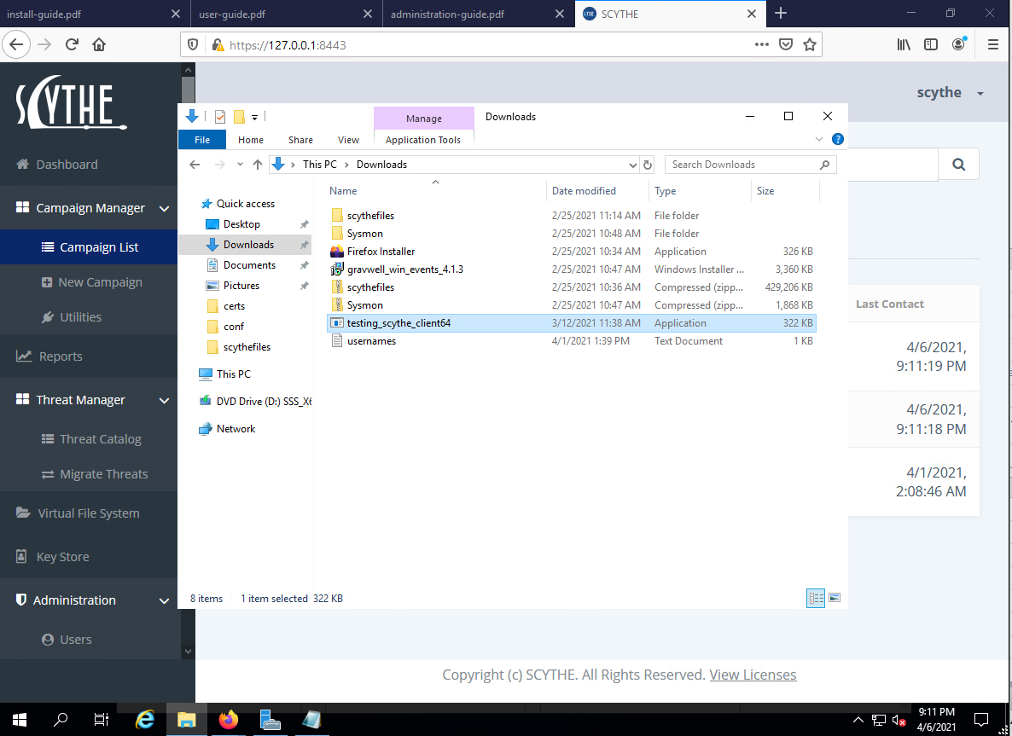Viewport: 1012px width, 736px height.
Task: Select the scythefiles compressed zip file
Action: (572, 287)
